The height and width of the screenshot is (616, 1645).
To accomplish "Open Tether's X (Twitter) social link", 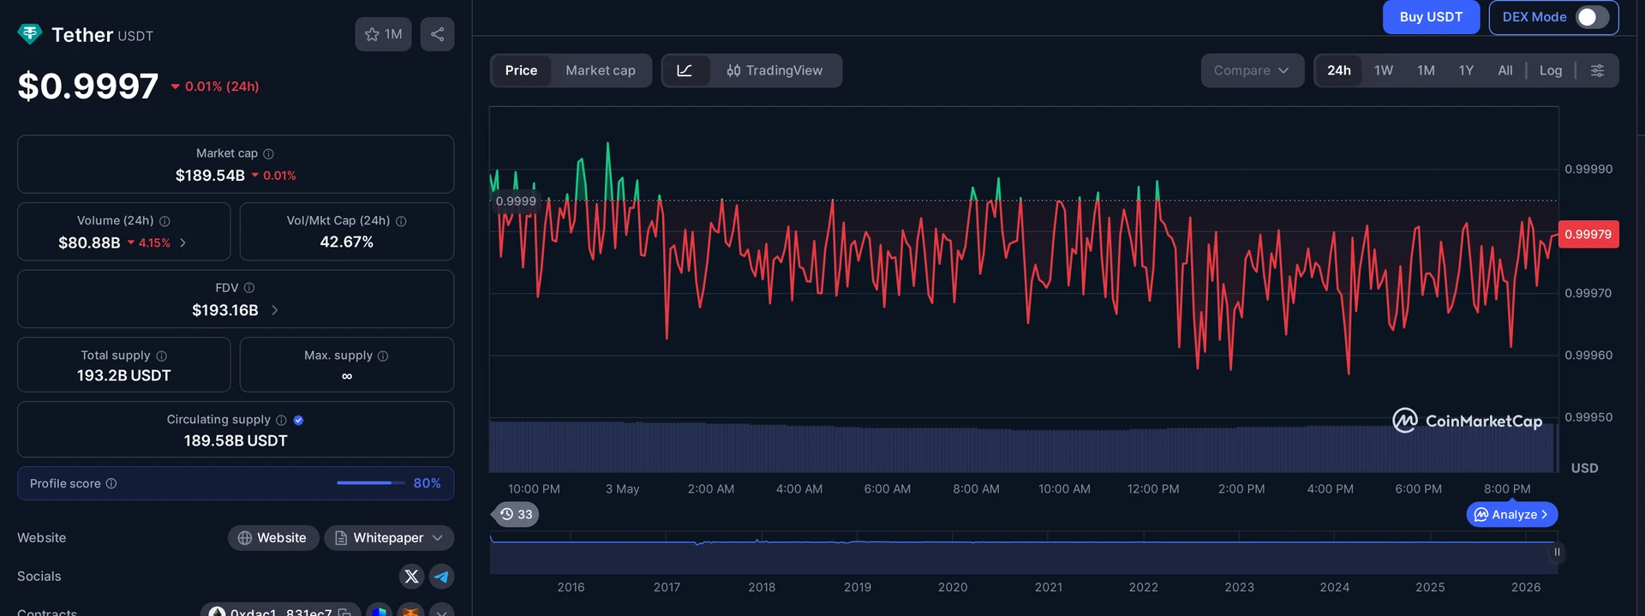I will [411, 577].
